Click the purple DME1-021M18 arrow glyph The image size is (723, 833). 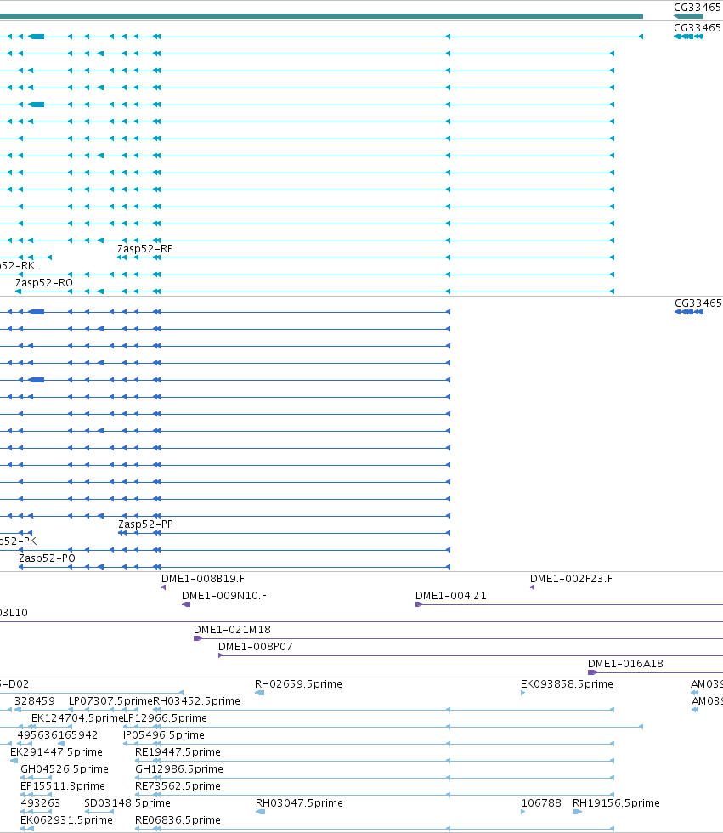(x=197, y=638)
